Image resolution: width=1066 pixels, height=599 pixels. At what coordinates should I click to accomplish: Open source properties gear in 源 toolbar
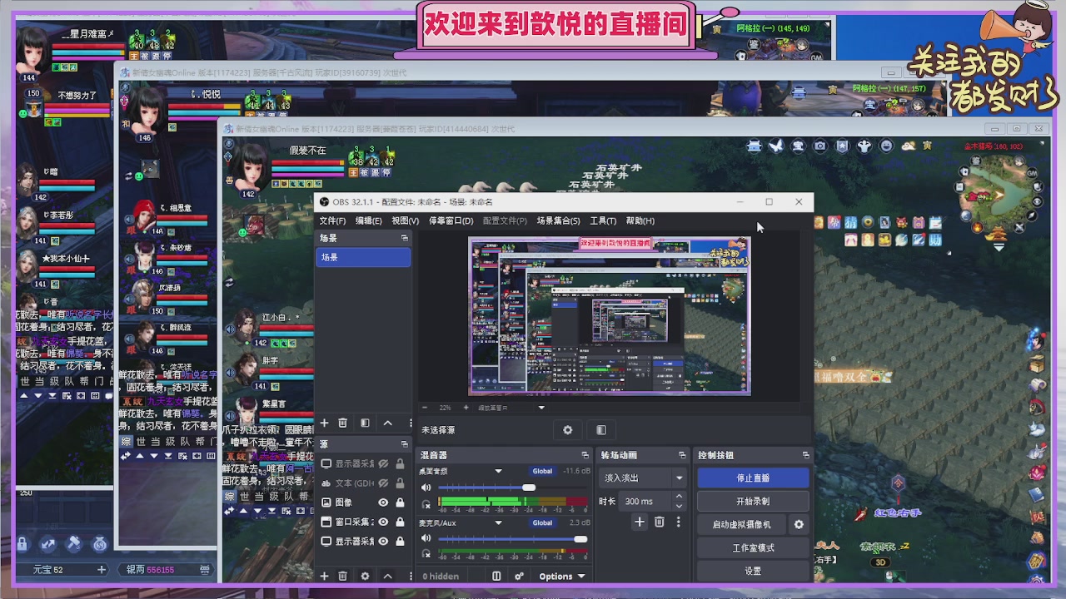coord(365,576)
